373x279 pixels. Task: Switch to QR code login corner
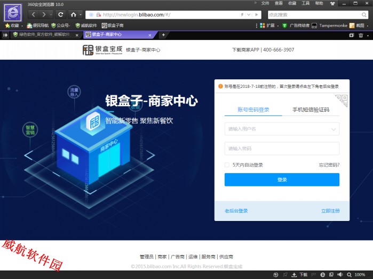(342, 101)
